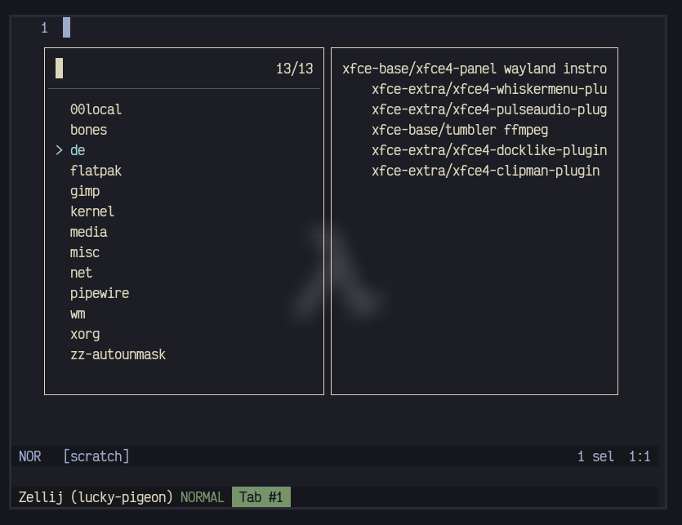Click the NORMAL mode indicator in Zellij

pos(202,497)
